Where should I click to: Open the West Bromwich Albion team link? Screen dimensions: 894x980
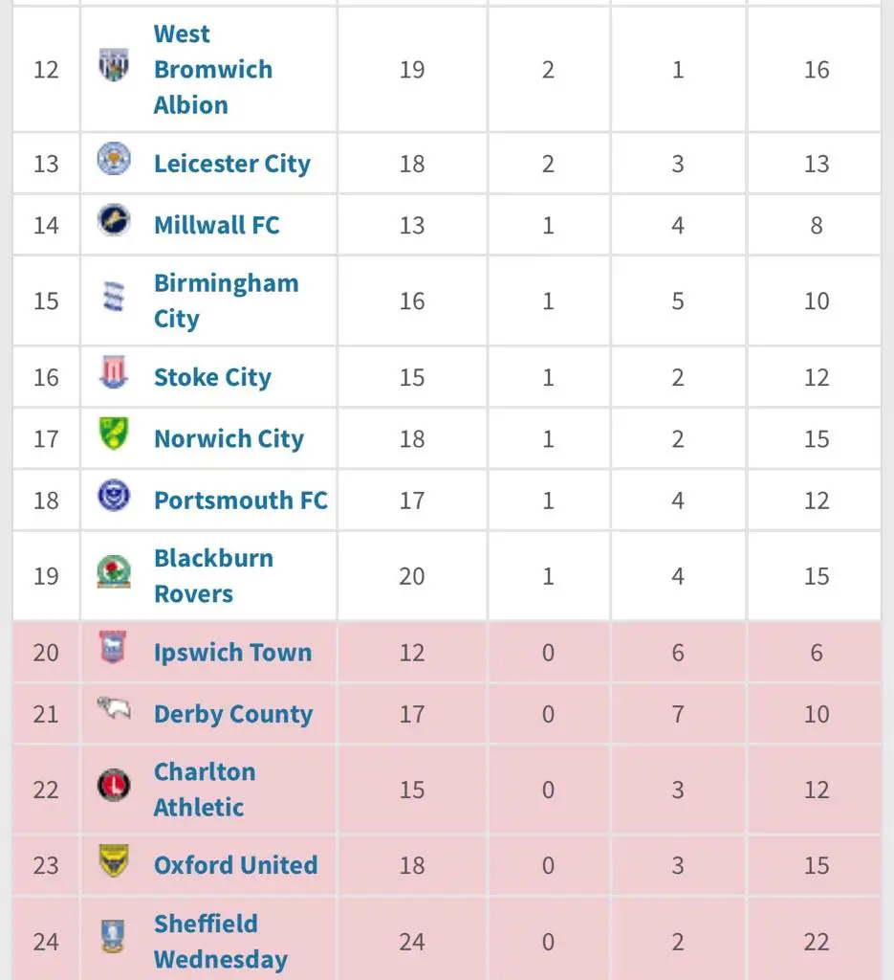(212, 69)
